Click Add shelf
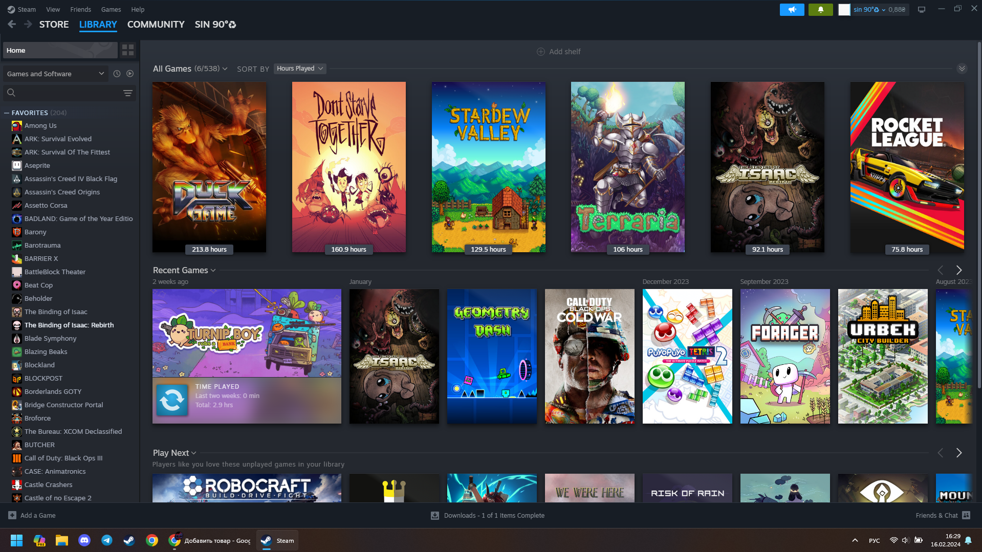The height and width of the screenshot is (552, 982). [558, 52]
